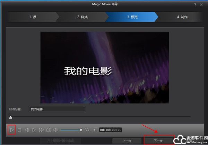Click the 下一步 button

pos(158,141)
